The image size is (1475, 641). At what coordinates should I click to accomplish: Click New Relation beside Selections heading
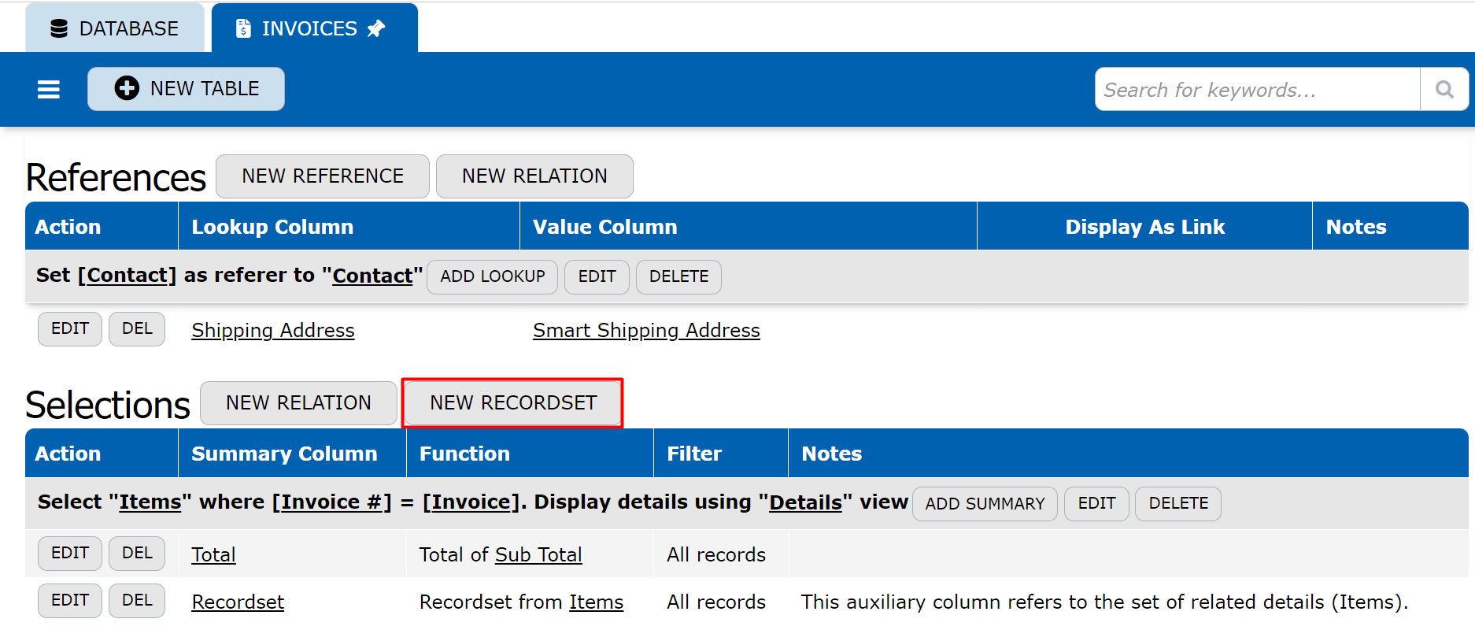298,403
